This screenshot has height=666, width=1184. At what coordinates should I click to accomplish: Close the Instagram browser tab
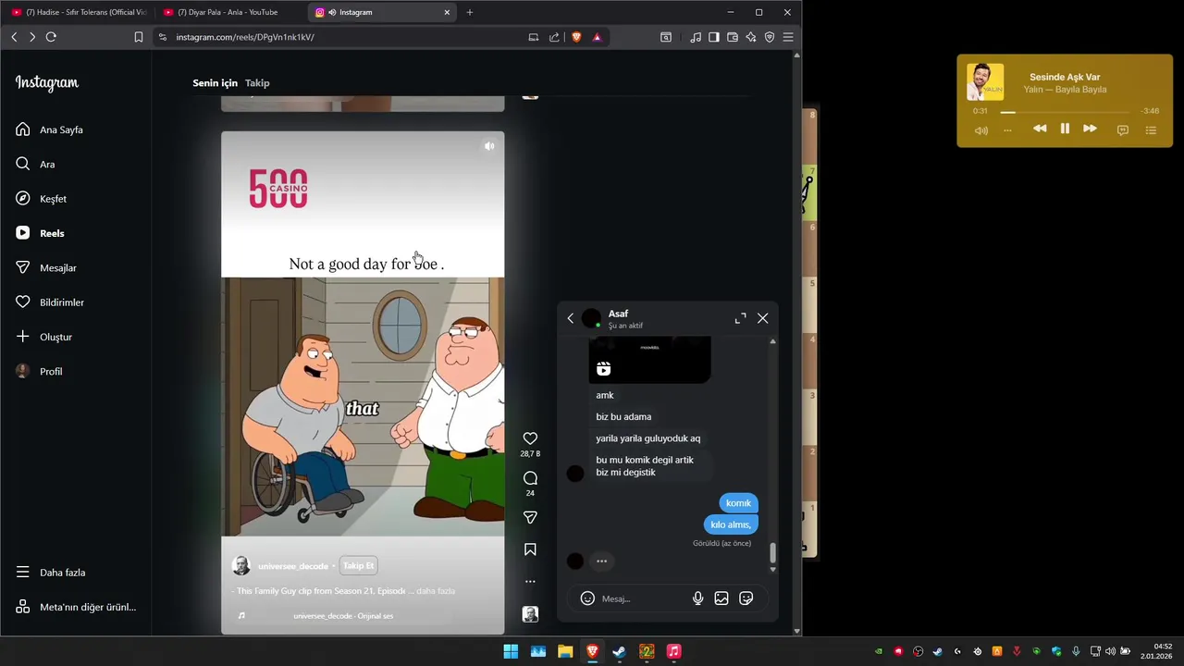(447, 12)
